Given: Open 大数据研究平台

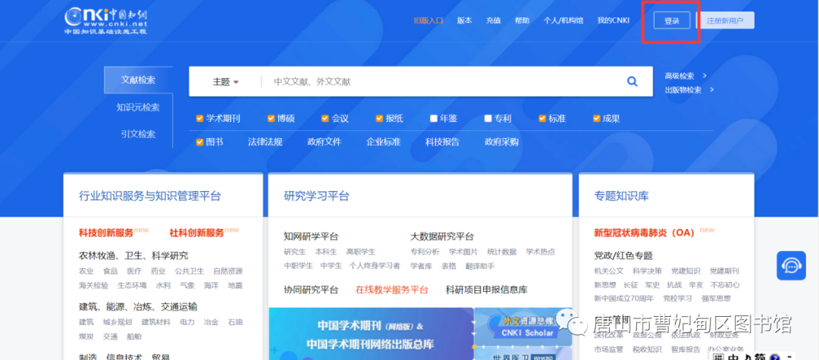Looking at the screenshot, I should coord(442,237).
